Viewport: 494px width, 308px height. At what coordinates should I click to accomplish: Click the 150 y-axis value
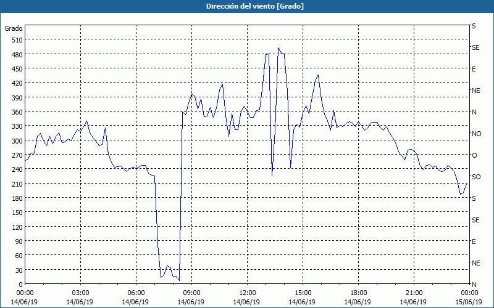click(17, 213)
